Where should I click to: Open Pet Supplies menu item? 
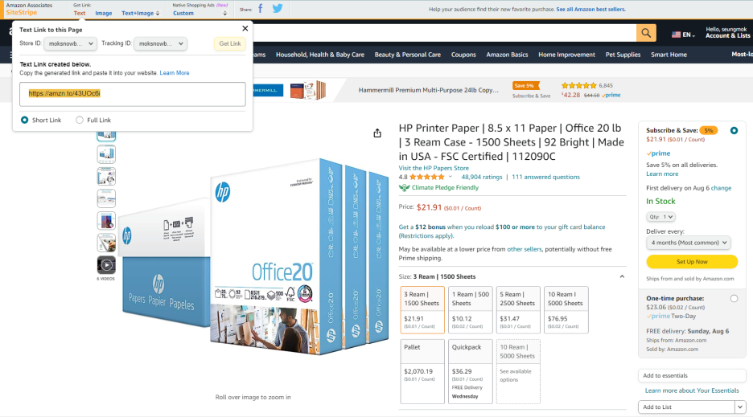click(623, 55)
